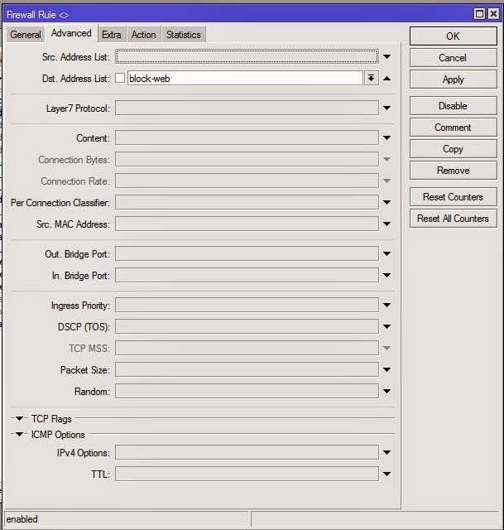504x530 pixels.
Task: Collapse the Dst. Address List field
Action: tap(387, 79)
